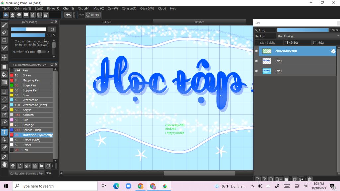
Task: Select the Select Pen tool
Action: pos(4,115)
